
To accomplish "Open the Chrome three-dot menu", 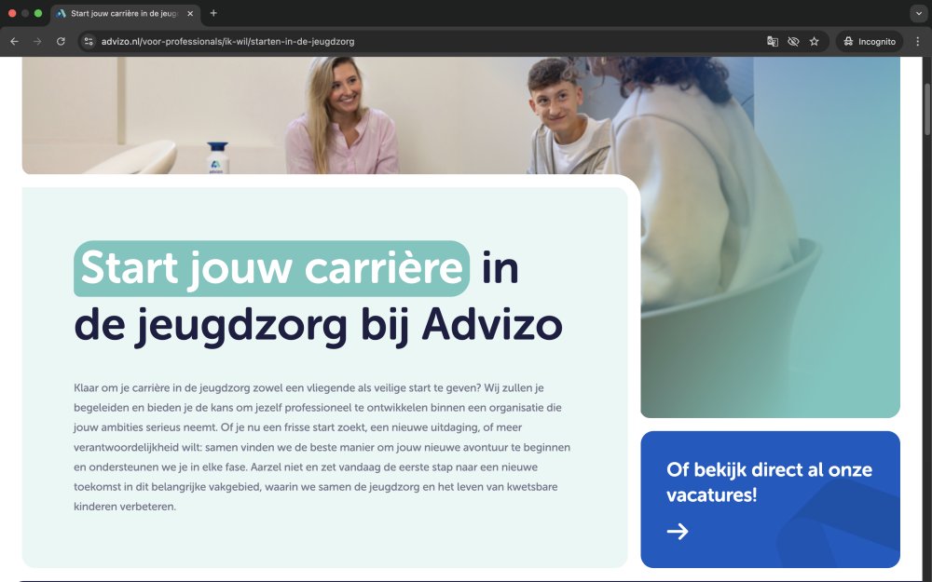I will [918, 41].
